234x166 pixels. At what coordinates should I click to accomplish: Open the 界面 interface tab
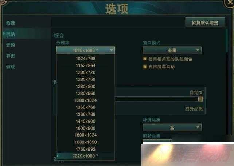[x=11, y=56]
